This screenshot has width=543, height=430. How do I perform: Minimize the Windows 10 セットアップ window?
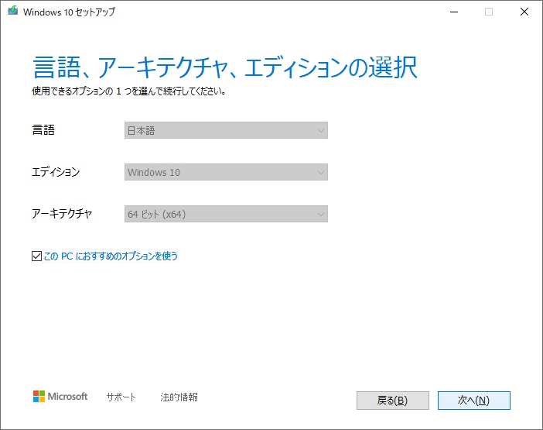point(454,12)
